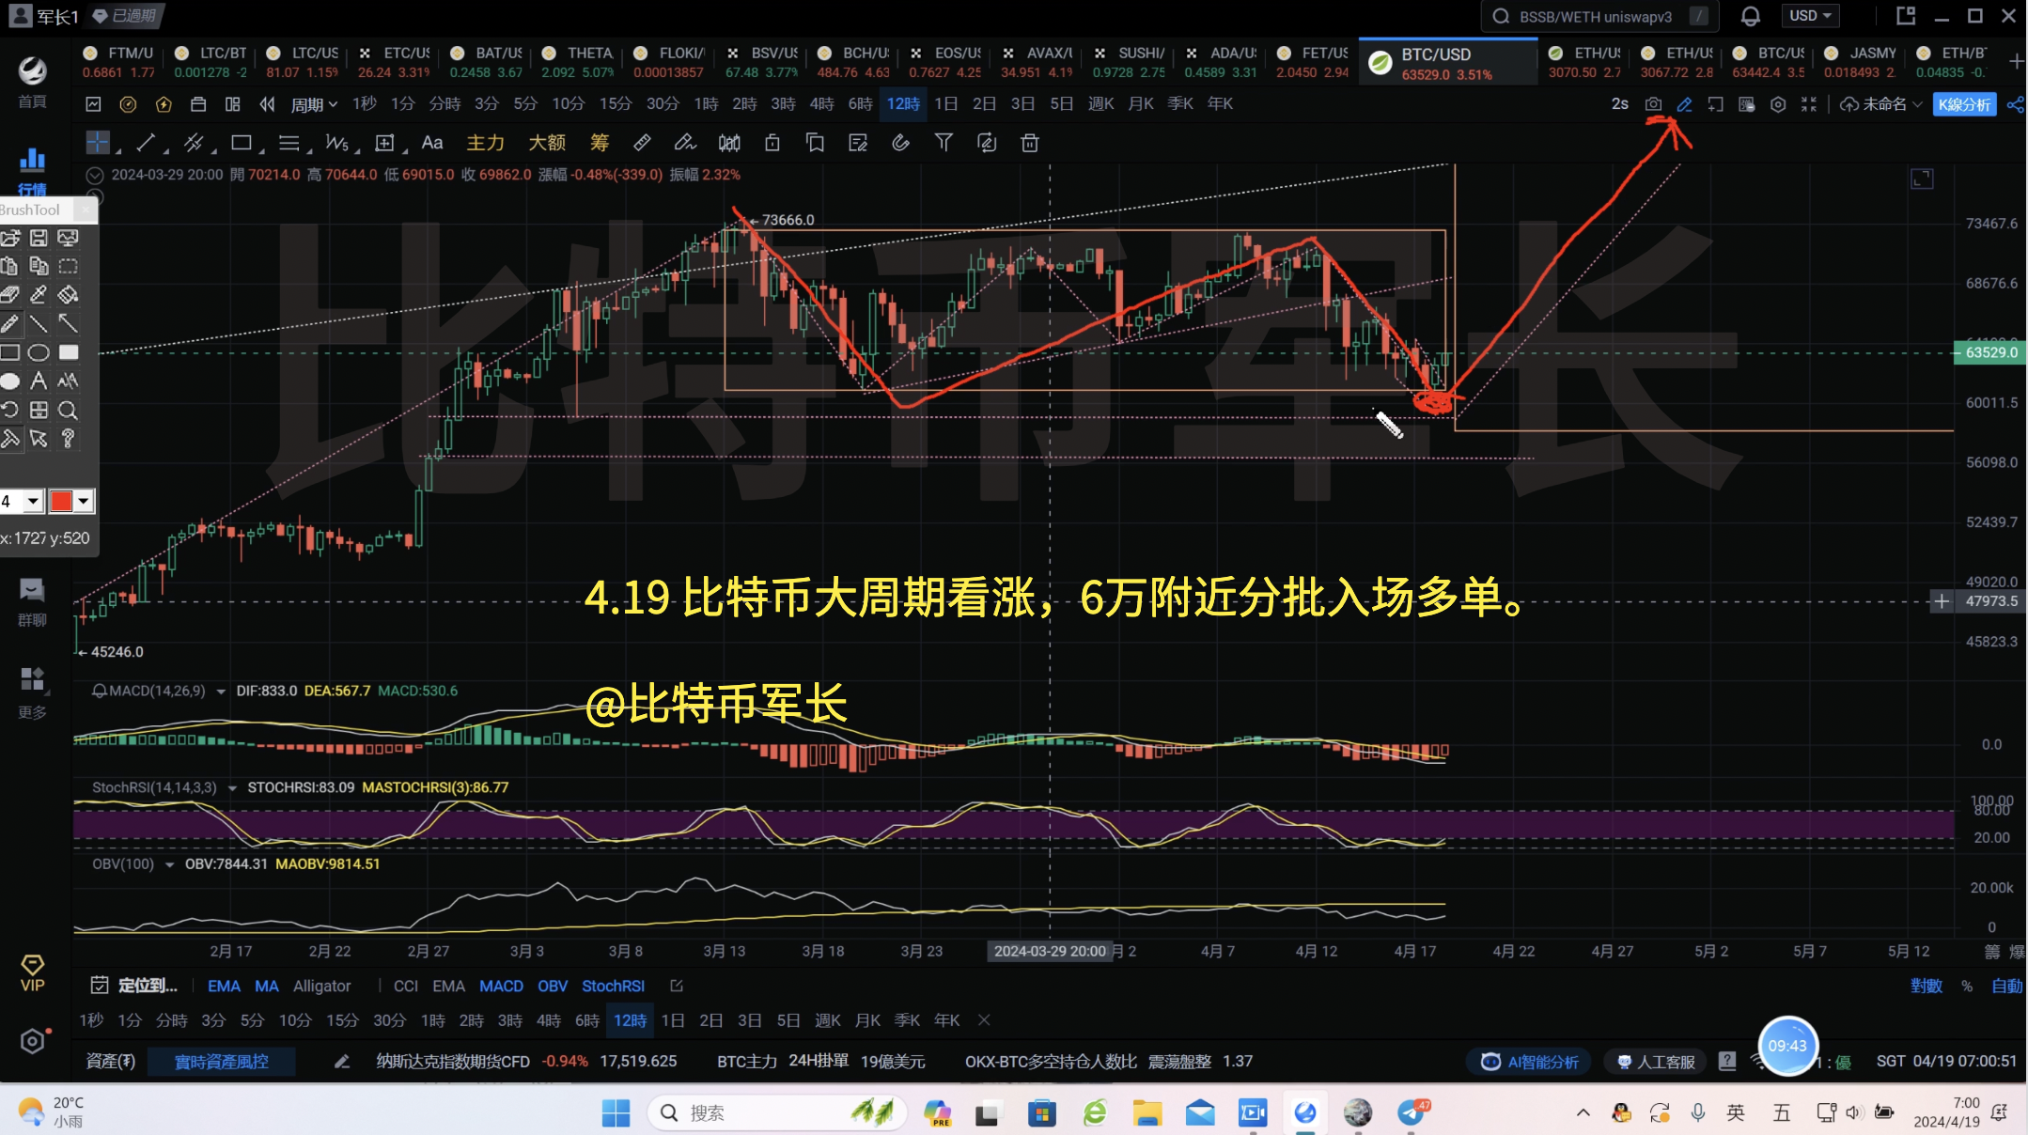2028x1135 pixels.
Task: Toggle 自動 auto scale mode
Action: pyautogui.click(x=2006, y=986)
